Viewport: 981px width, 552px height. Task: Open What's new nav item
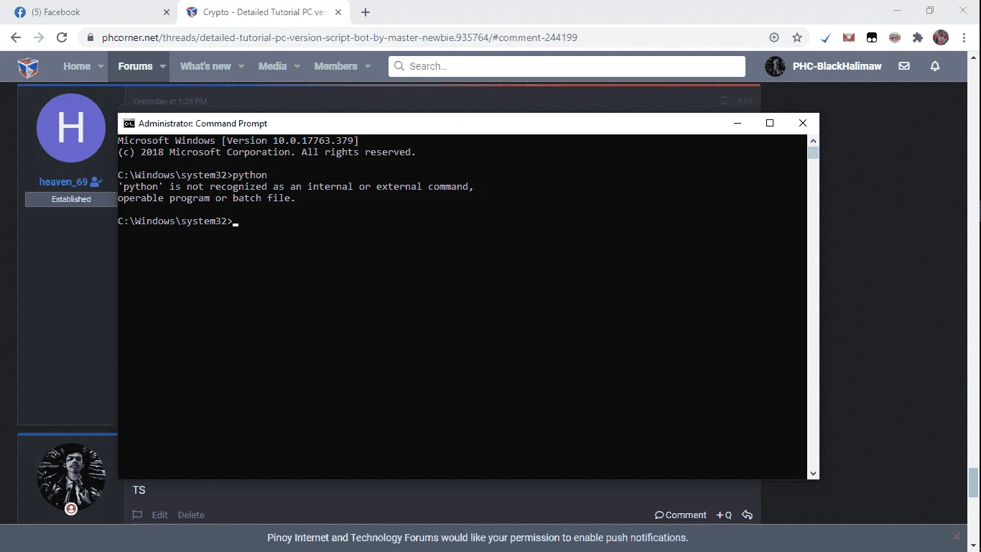[x=205, y=66]
